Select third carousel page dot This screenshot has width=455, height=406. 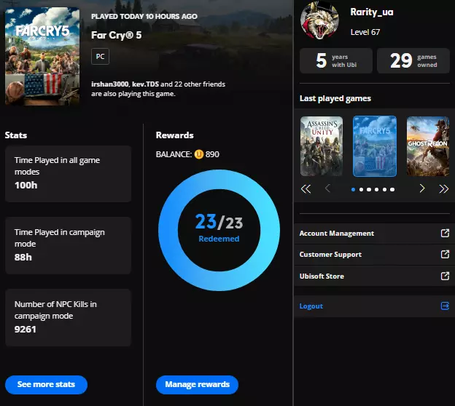point(369,189)
